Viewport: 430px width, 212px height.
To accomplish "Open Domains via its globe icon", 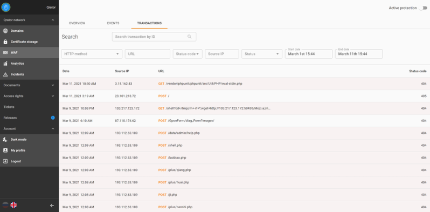I will click(x=5, y=31).
